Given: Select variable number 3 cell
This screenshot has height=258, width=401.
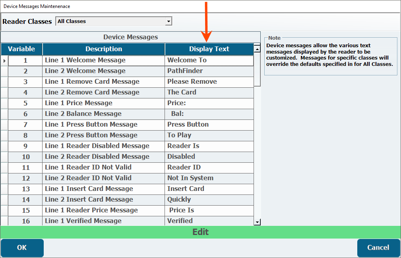Looking at the screenshot, I should 25,82.
